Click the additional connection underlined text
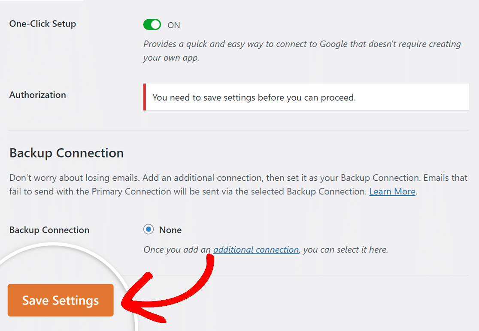The image size is (479, 331). (x=256, y=249)
